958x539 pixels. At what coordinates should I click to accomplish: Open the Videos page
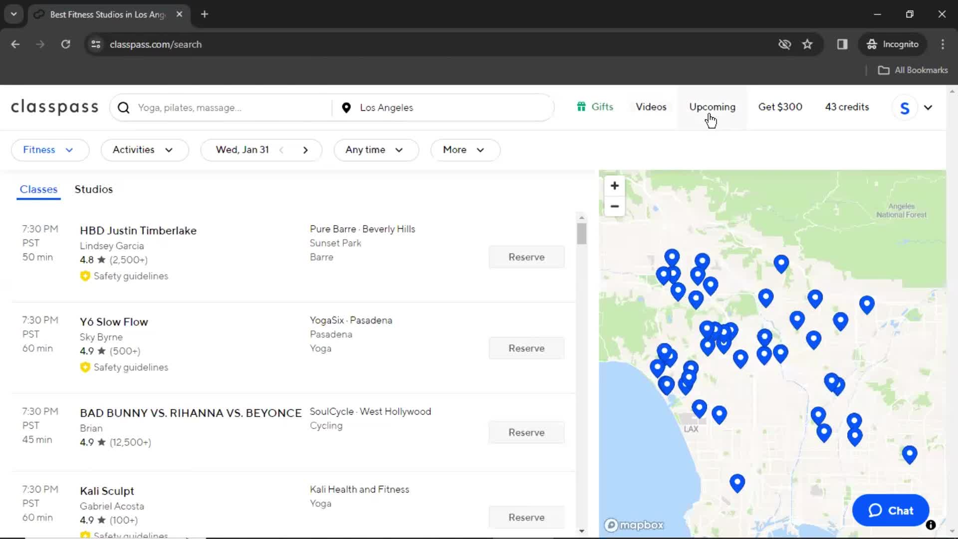(651, 107)
